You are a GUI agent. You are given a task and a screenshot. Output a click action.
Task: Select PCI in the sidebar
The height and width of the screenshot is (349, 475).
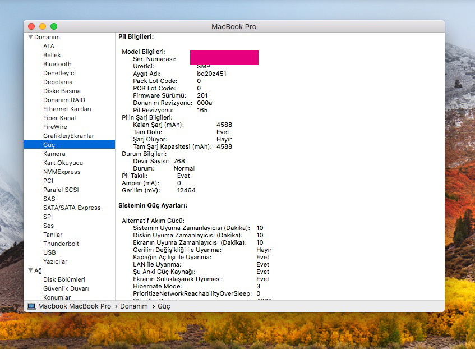48,181
